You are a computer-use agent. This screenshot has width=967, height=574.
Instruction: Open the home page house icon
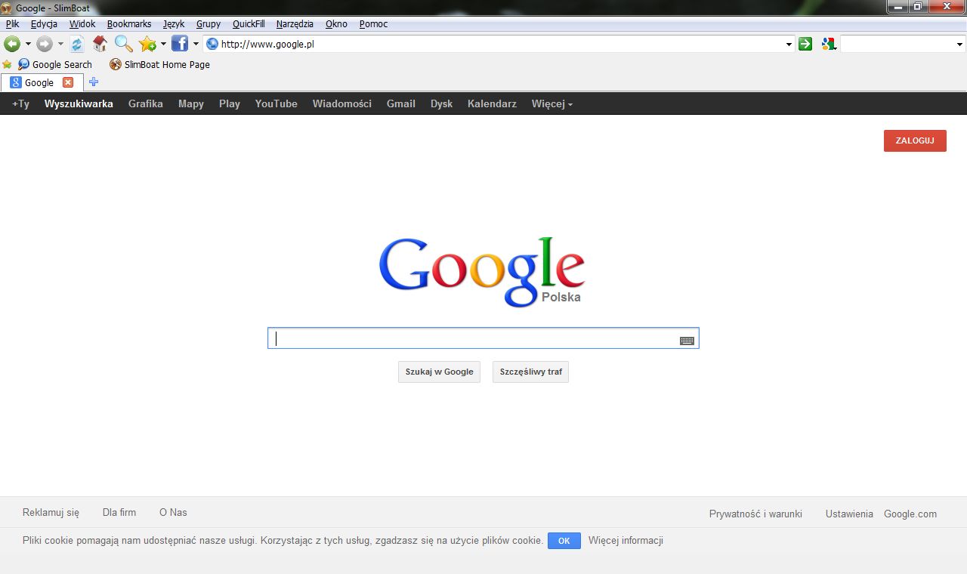tap(100, 44)
